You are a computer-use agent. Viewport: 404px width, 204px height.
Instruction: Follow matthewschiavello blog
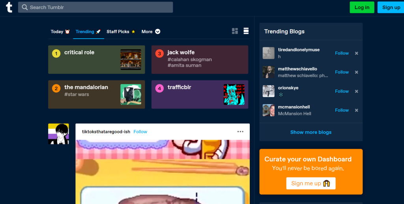[342, 72]
